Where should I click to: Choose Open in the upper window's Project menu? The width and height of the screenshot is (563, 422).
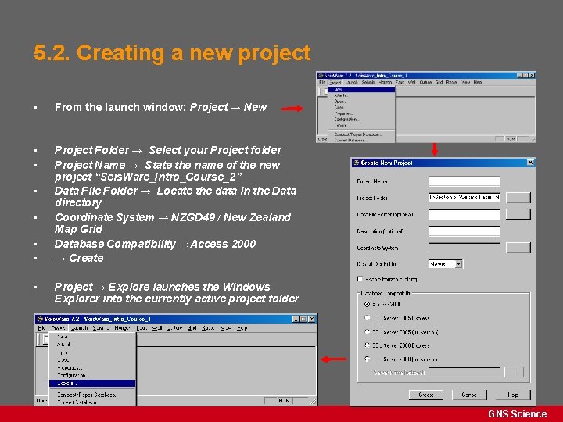[x=361, y=102]
